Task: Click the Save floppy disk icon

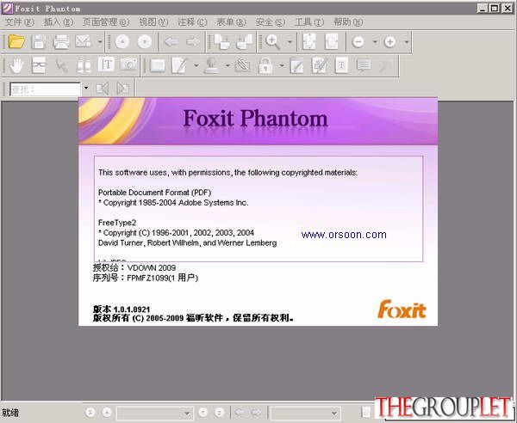Action: (x=38, y=42)
